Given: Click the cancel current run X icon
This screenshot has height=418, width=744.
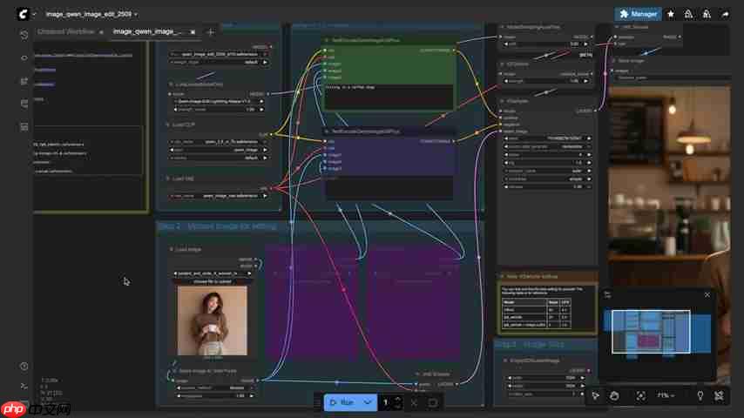Looking at the screenshot, I should click(414, 402).
